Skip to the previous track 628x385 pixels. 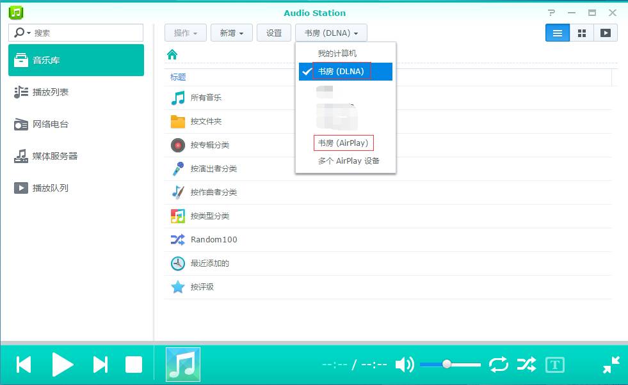coord(24,365)
